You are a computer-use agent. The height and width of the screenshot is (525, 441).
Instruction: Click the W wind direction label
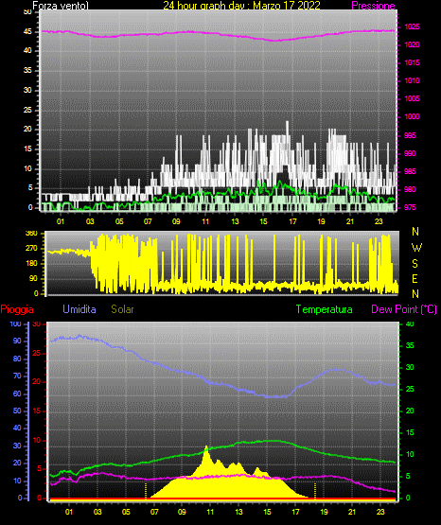click(x=416, y=248)
